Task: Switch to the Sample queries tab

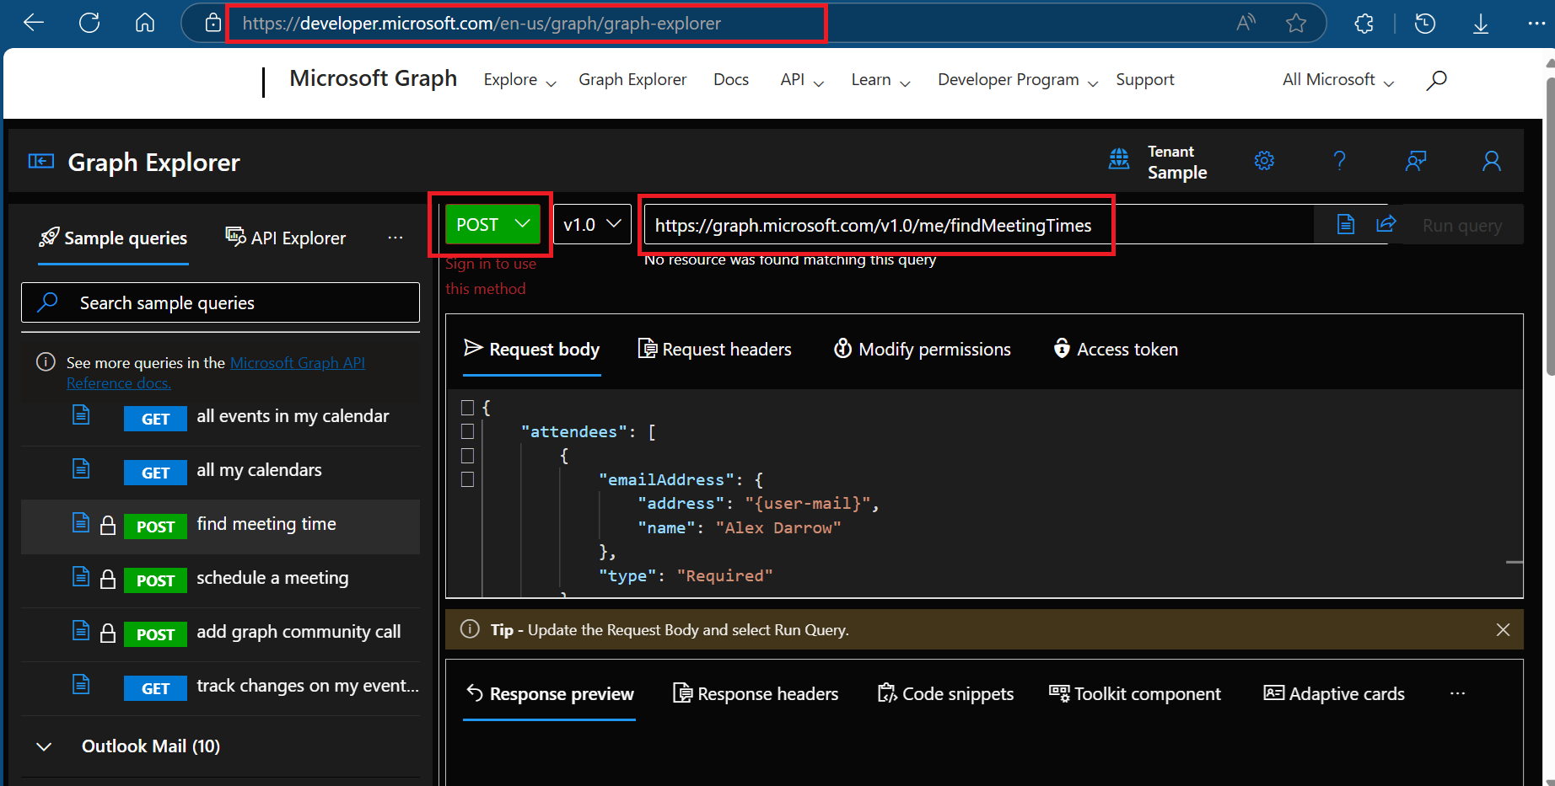Action: [x=113, y=238]
